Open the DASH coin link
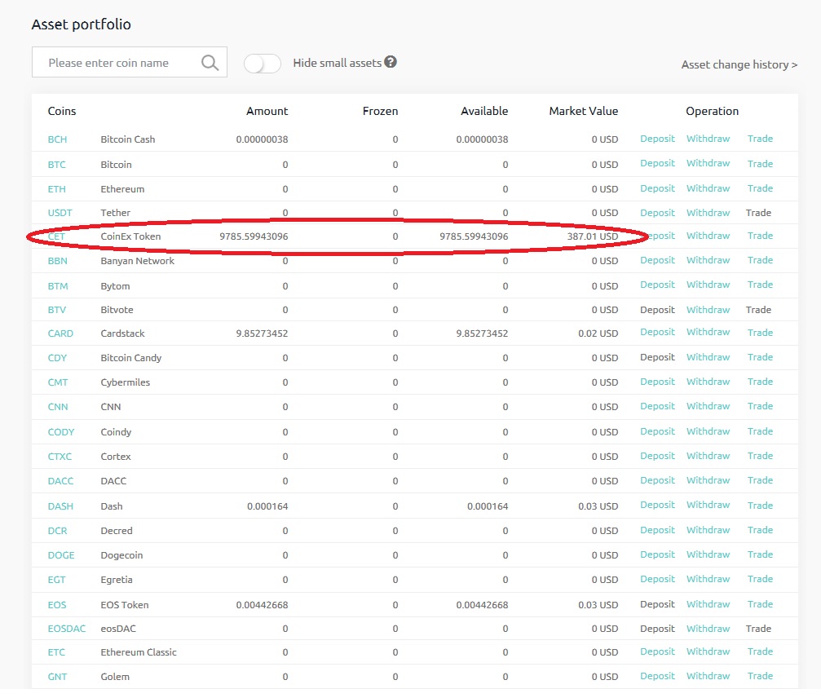The image size is (821, 689). (x=60, y=507)
